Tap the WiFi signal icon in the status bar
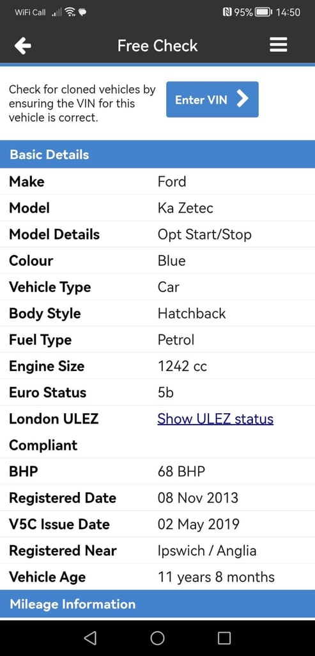Screen dimensions: 315x656 [x=70, y=12]
